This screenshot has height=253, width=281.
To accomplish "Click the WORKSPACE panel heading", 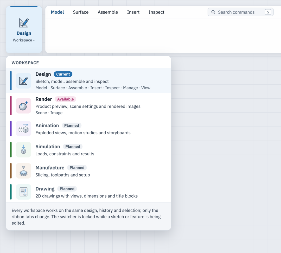I will (25, 63).
